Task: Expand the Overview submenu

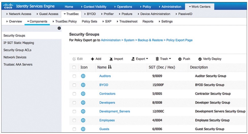Action: 14,21
